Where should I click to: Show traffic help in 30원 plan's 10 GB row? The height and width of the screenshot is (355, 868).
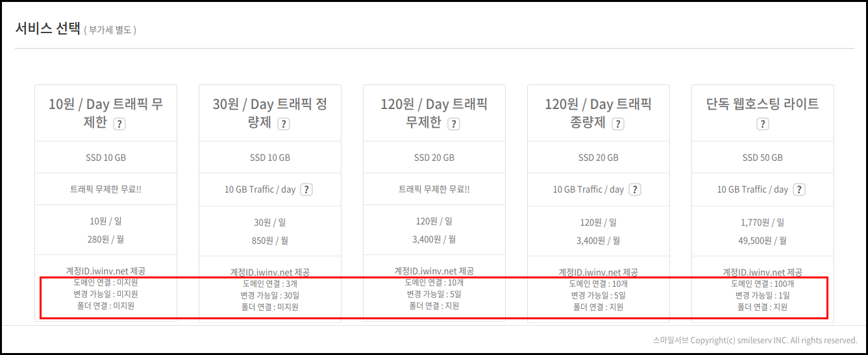(306, 190)
